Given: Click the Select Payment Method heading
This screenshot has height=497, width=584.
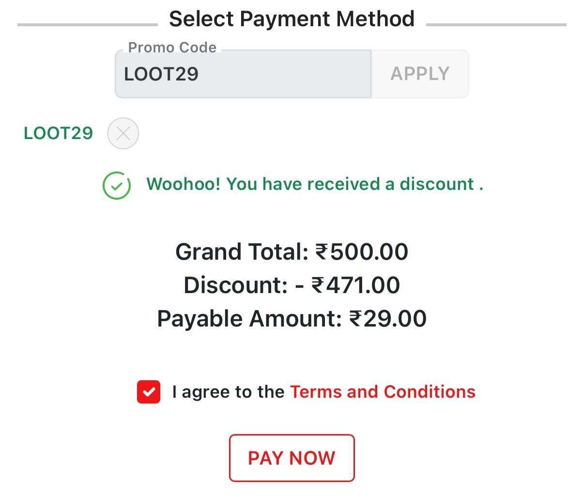Looking at the screenshot, I should (x=292, y=19).
